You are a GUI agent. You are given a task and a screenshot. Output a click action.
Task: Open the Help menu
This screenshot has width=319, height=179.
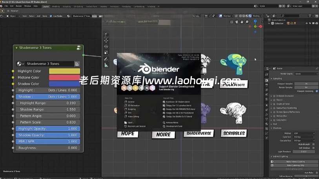coord(35,6)
